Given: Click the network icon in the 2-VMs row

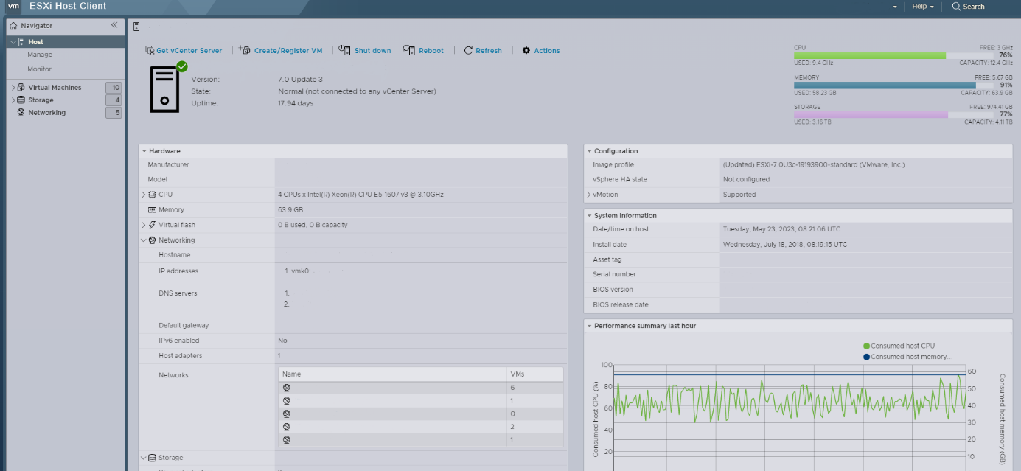Looking at the screenshot, I should coord(286,427).
